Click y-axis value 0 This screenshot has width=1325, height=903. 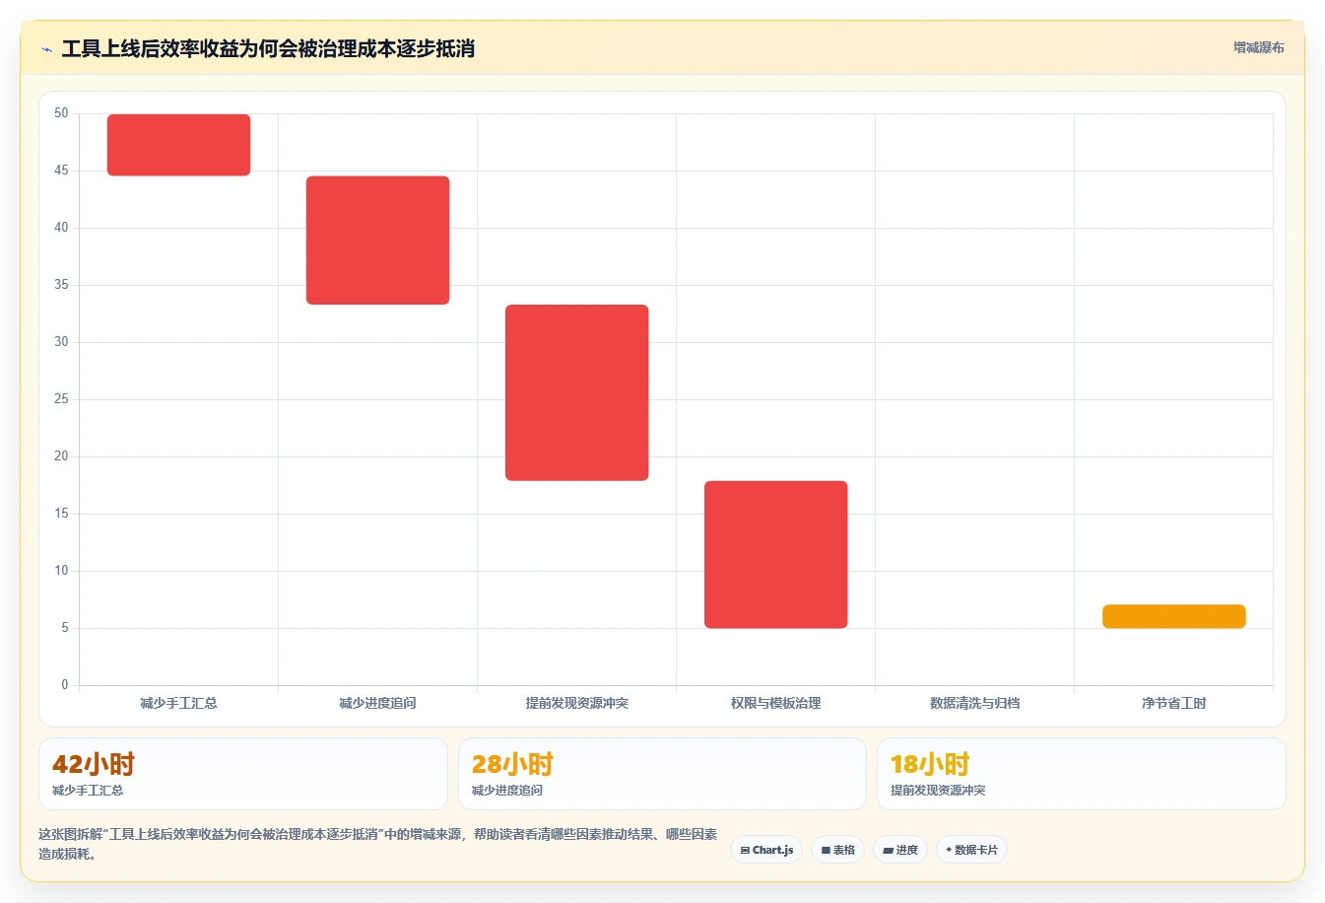(x=65, y=685)
